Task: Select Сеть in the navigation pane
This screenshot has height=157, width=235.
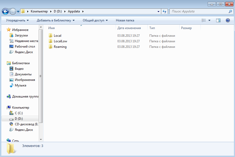Action: 15,141
